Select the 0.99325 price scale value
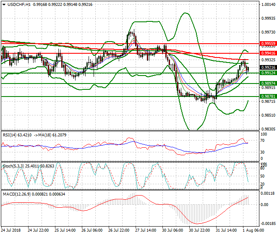Viewport: 277px width, 235px height. pos(268,60)
